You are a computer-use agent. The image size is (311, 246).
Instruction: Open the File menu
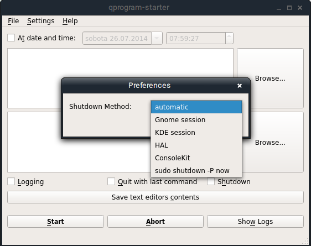(13, 21)
